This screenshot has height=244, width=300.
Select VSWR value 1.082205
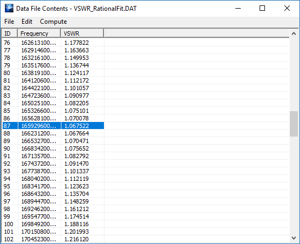76,103
